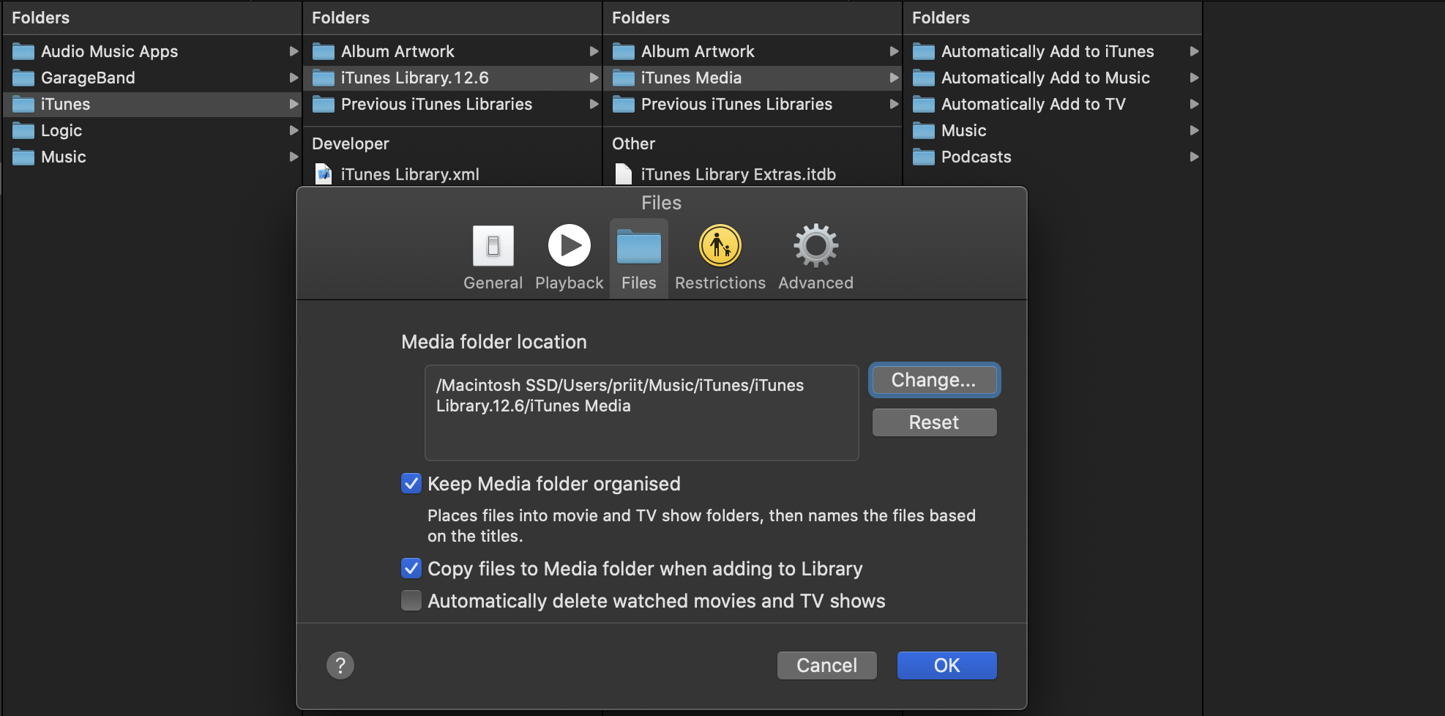
Task: Click the iTunes folder icon in first column
Action: [23, 104]
